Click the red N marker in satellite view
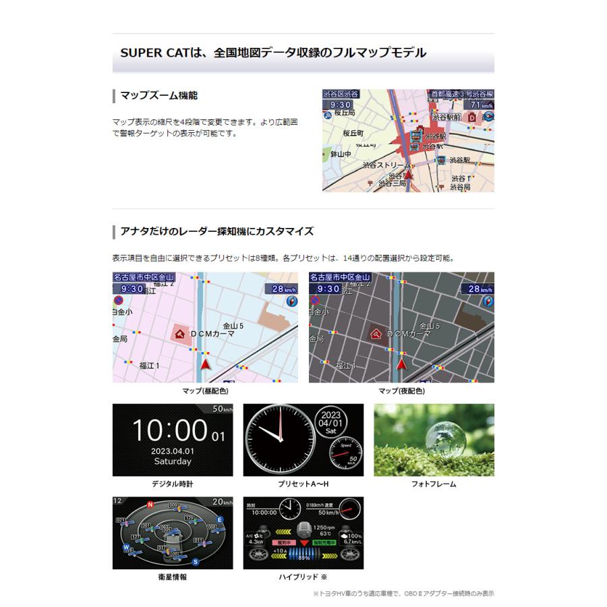 151,504
